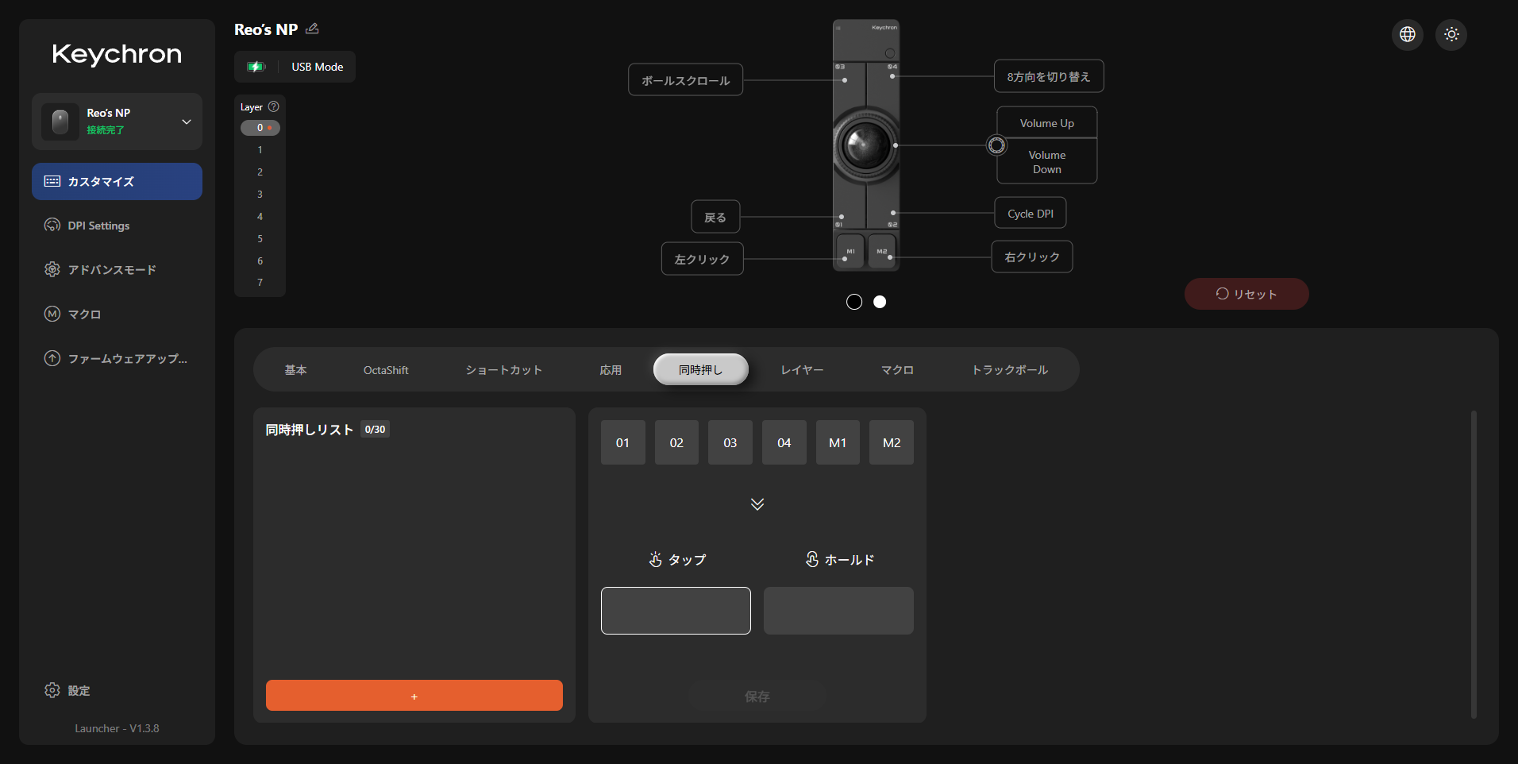Switch to the トラックボール tab
Screen dimensions: 1518x764
pyautogui.click(x=1010, y=370)
